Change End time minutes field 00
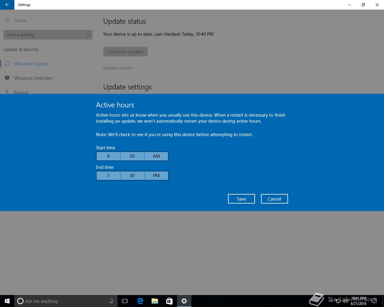 [x=132, y=176]
